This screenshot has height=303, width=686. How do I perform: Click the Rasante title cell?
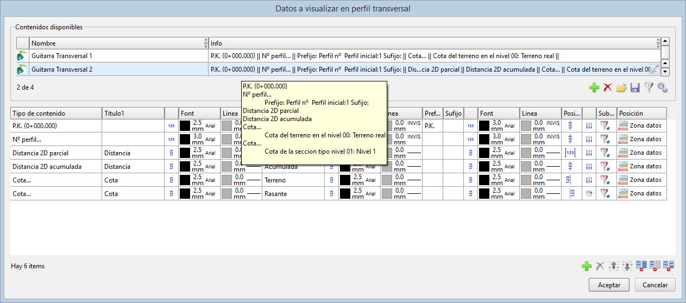(x=293, y=194)
